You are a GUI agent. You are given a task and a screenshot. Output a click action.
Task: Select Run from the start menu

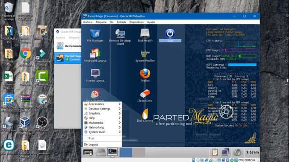103,138
